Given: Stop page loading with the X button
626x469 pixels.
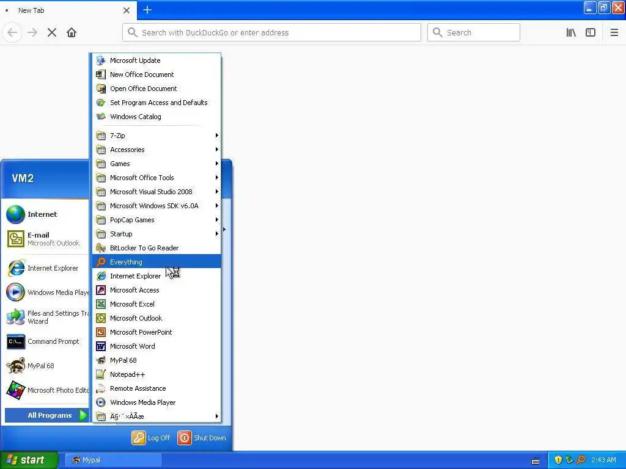Looking at the screenshot, I should (x=52, y=33).
